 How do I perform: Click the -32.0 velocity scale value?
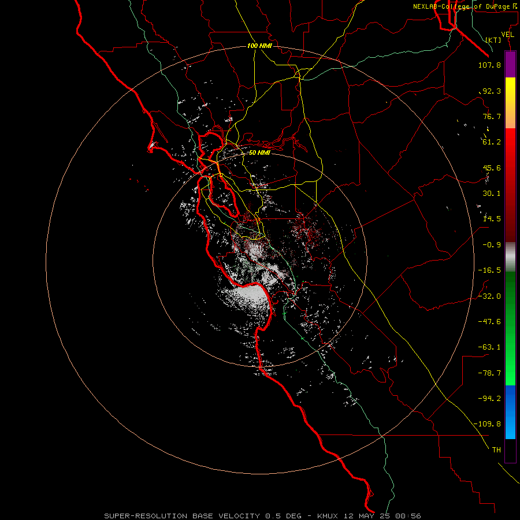pos(489,296)
